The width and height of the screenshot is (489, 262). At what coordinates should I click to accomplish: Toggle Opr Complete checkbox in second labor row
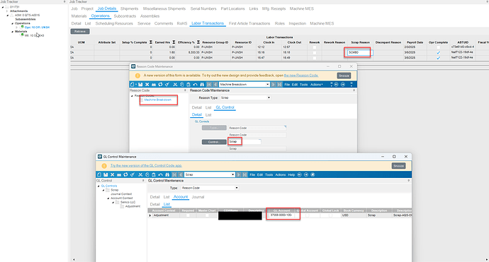[439, 52]
